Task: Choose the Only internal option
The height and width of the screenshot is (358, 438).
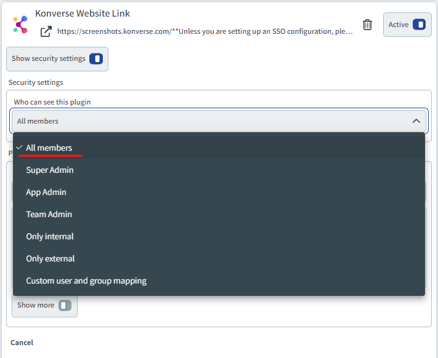Action: pyautogui.click(x=219, y=236)
